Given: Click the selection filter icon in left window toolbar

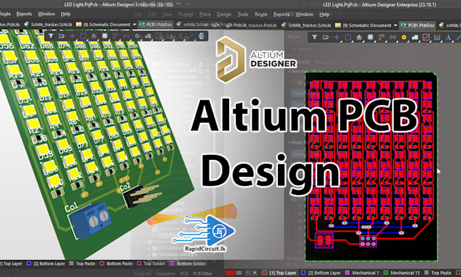Looking at the screenshot, I should (51, 36).
